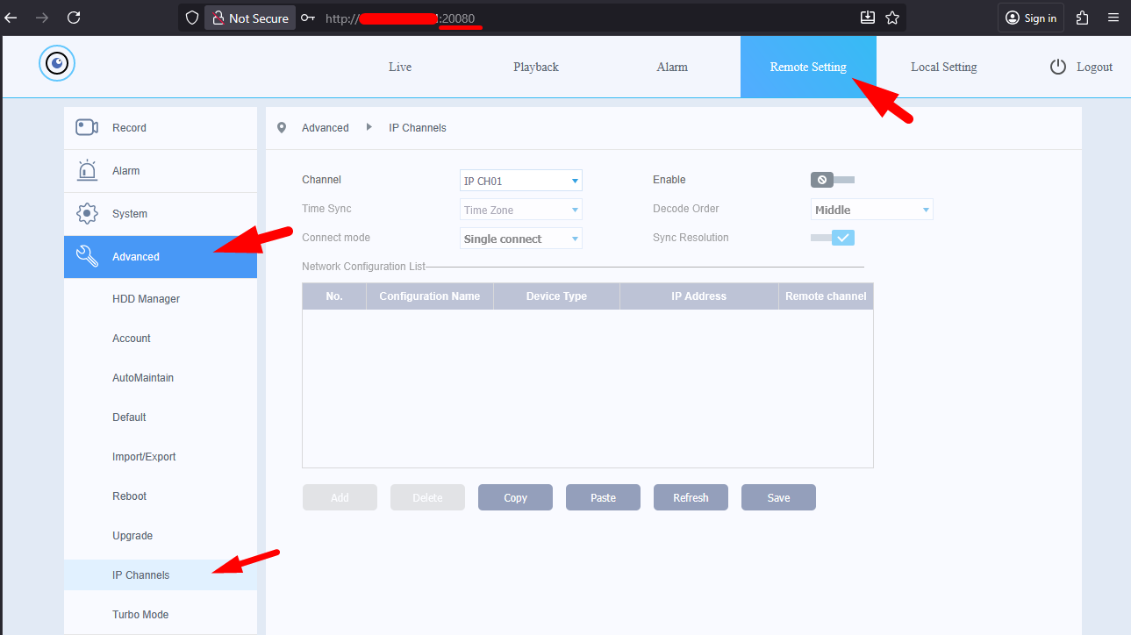Click the System gear icon in sidebar

[x=87, y=213]
